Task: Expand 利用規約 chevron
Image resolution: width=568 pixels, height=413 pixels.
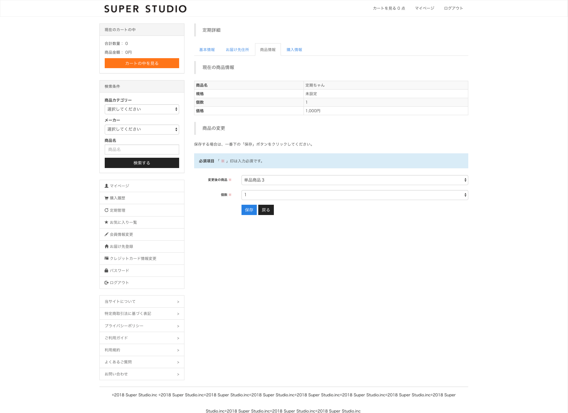Action: point(178,350)
